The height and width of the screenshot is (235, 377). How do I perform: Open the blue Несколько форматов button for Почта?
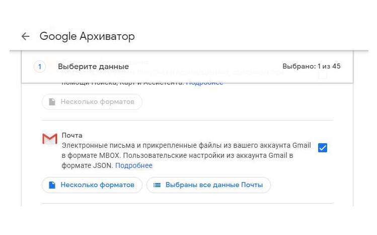coord(92,185)
